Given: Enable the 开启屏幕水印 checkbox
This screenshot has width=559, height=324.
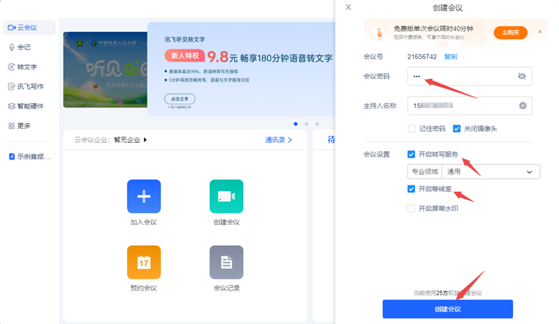Looking at the screenshot, I should point(411,208).
